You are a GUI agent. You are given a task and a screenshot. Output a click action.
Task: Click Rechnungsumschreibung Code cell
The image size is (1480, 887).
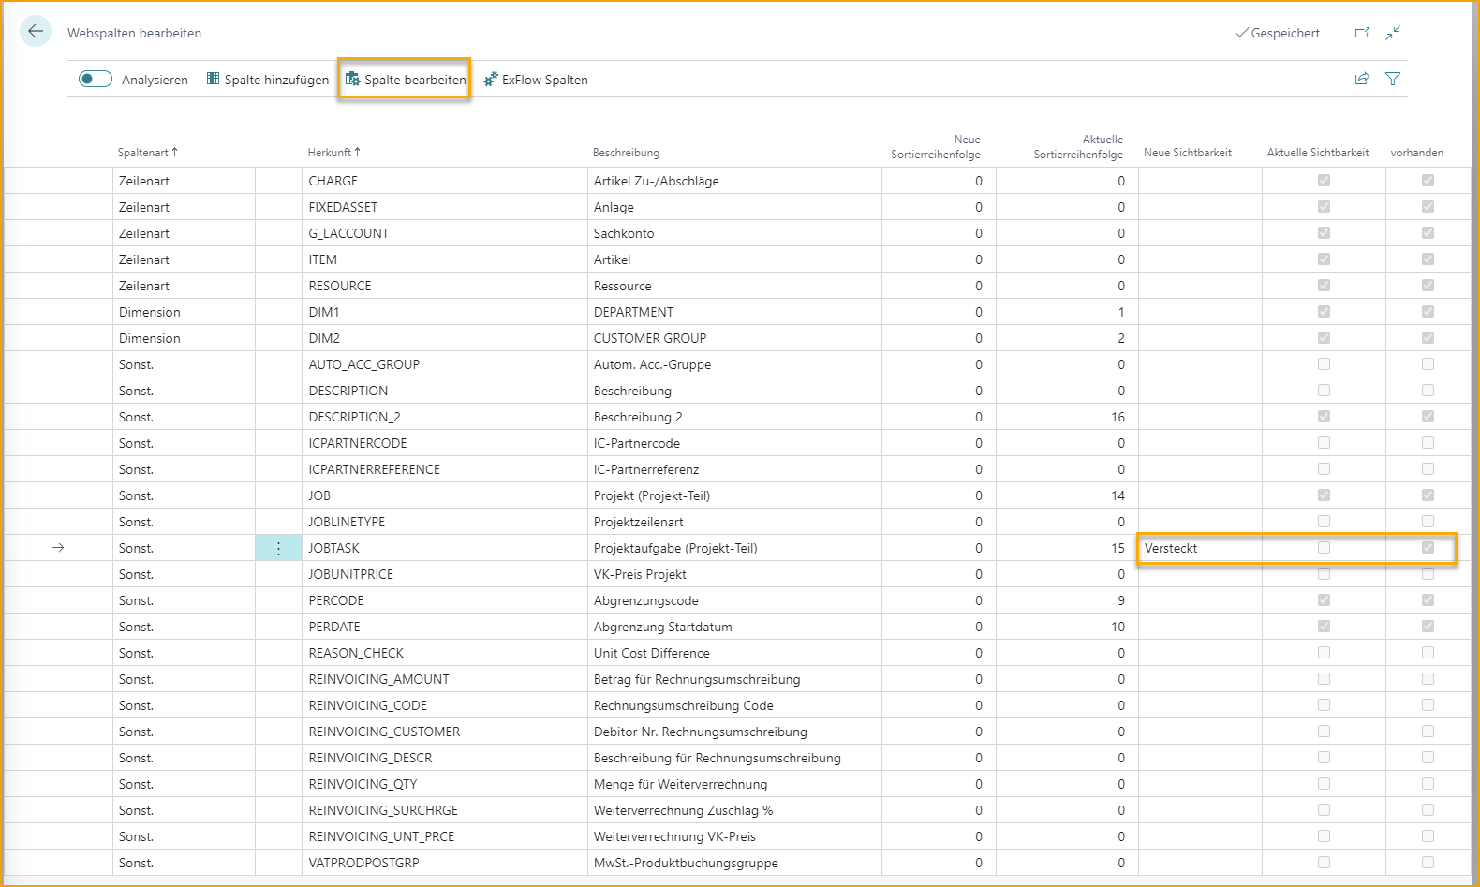click(x=734, y=705)
